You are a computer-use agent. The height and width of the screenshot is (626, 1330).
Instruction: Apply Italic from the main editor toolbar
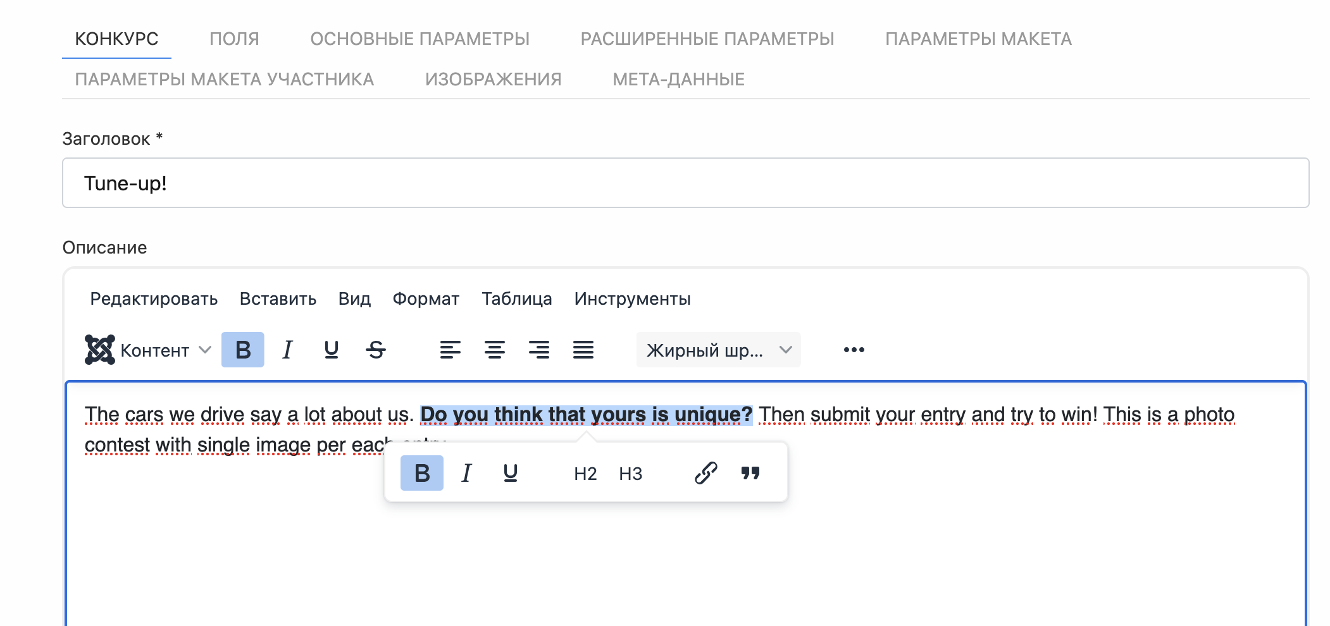287,350
